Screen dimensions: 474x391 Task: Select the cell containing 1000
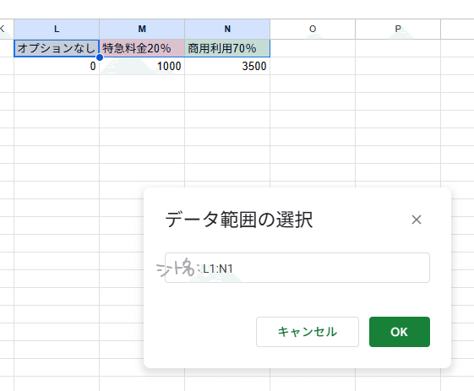point(142,66)
